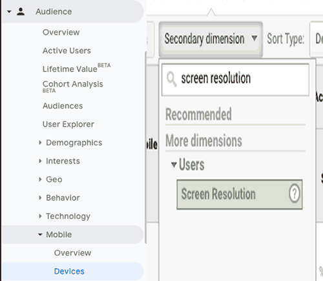Click the dimension search field
This screenshot has height=281, width=323.
tap(235, 79)
